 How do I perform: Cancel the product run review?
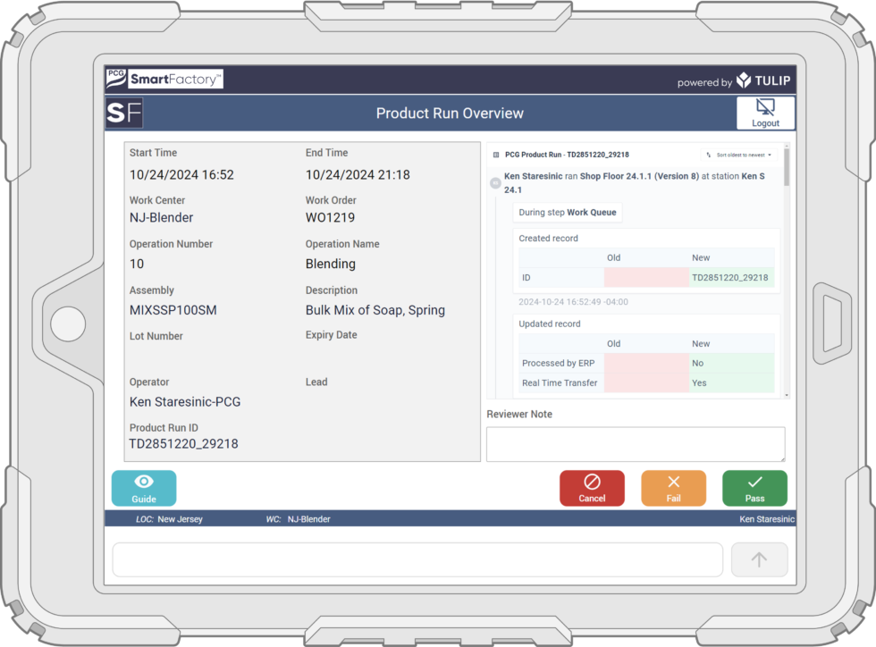pos(592,488)
